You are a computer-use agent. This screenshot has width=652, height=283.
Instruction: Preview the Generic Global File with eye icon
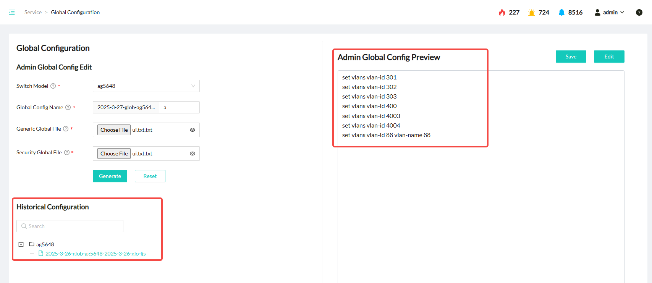click(x=193, y=130)
